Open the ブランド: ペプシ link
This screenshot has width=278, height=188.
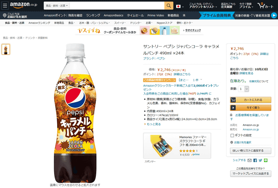[154, 59]
